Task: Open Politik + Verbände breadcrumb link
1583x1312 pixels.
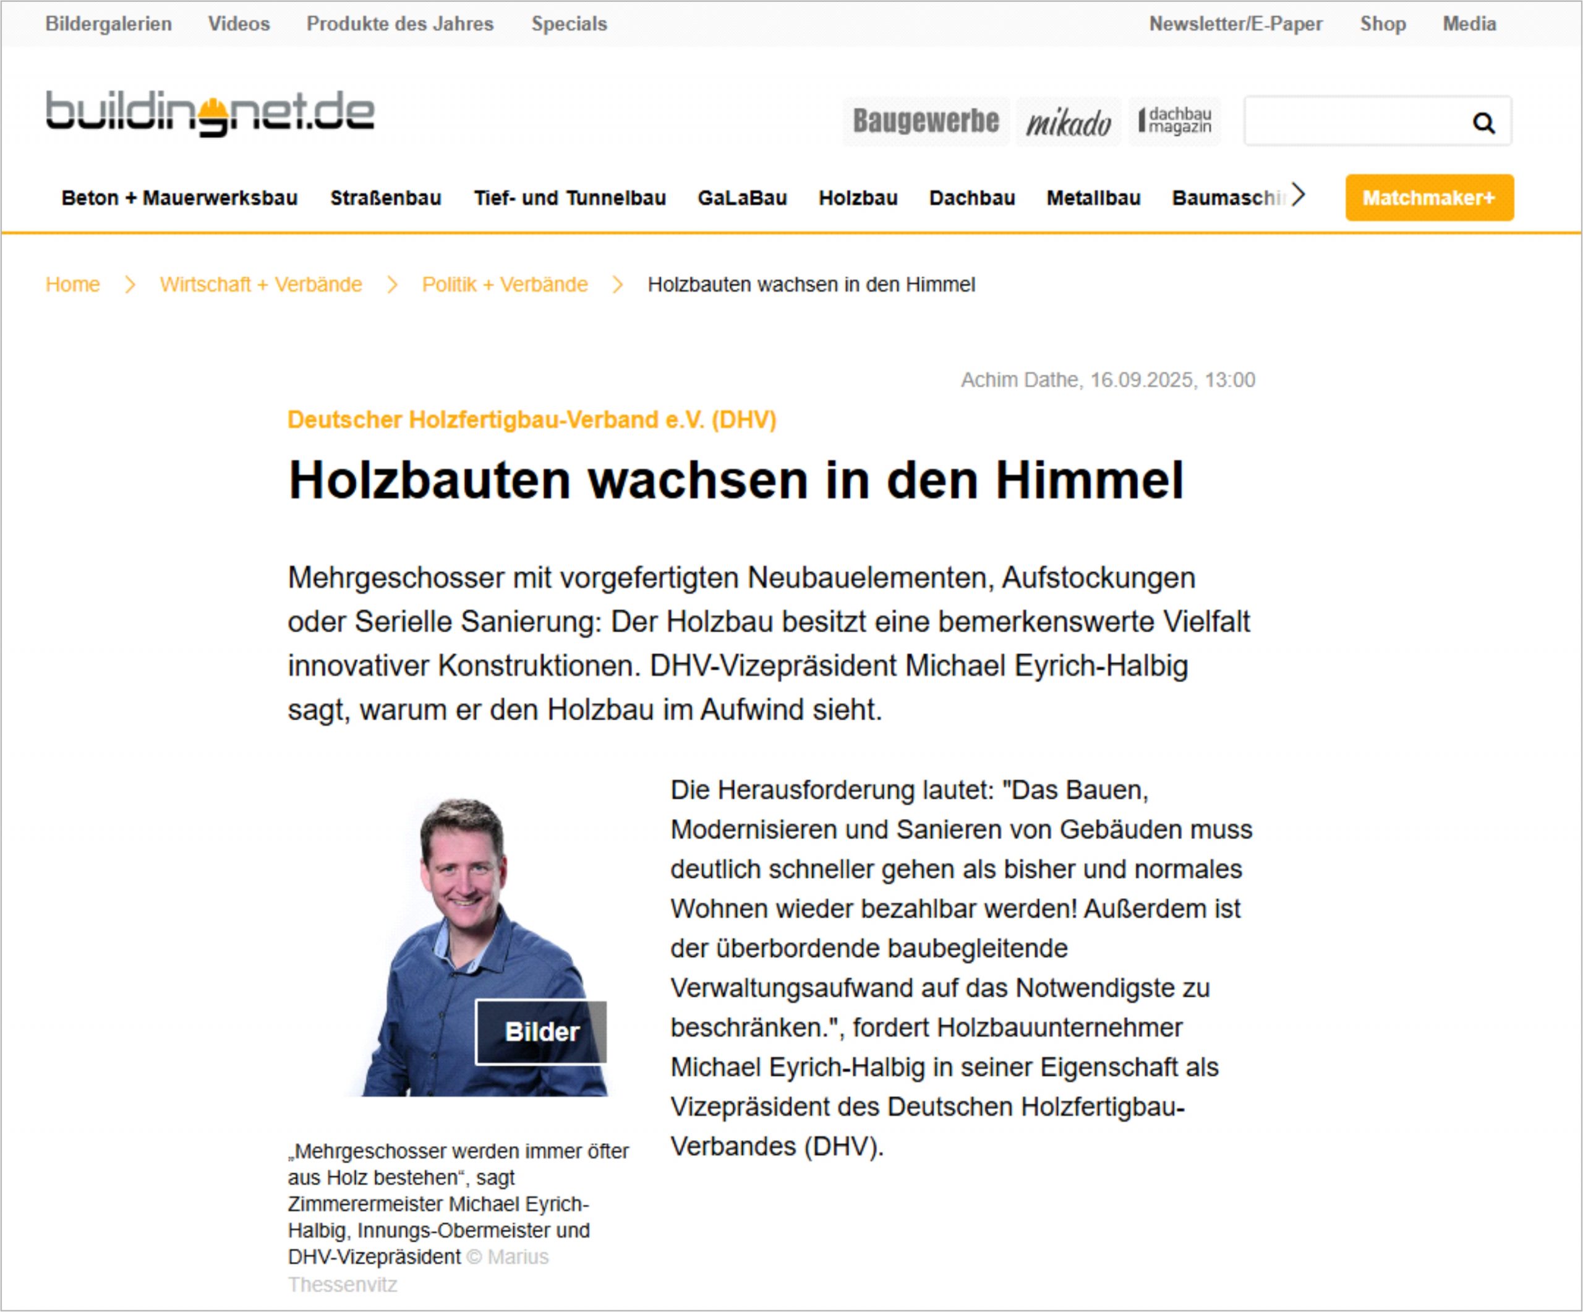Action: pos(505,285)
